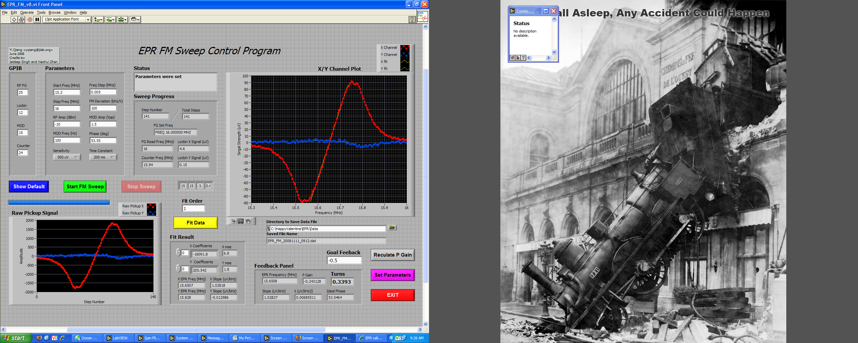
Task: Expand hidden system tray icons arrow
Action: click(391, 338)
